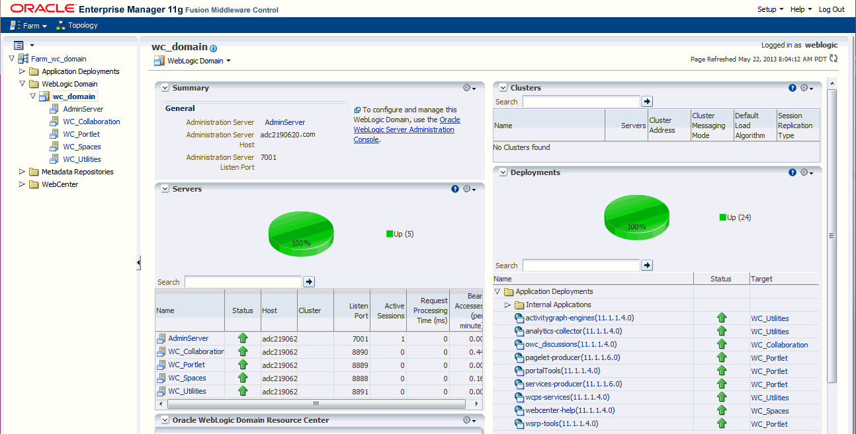Click the Servers green pie chart
Viewport: 856px width, 434px height.
pyautogui.click(x=301, y=235)
